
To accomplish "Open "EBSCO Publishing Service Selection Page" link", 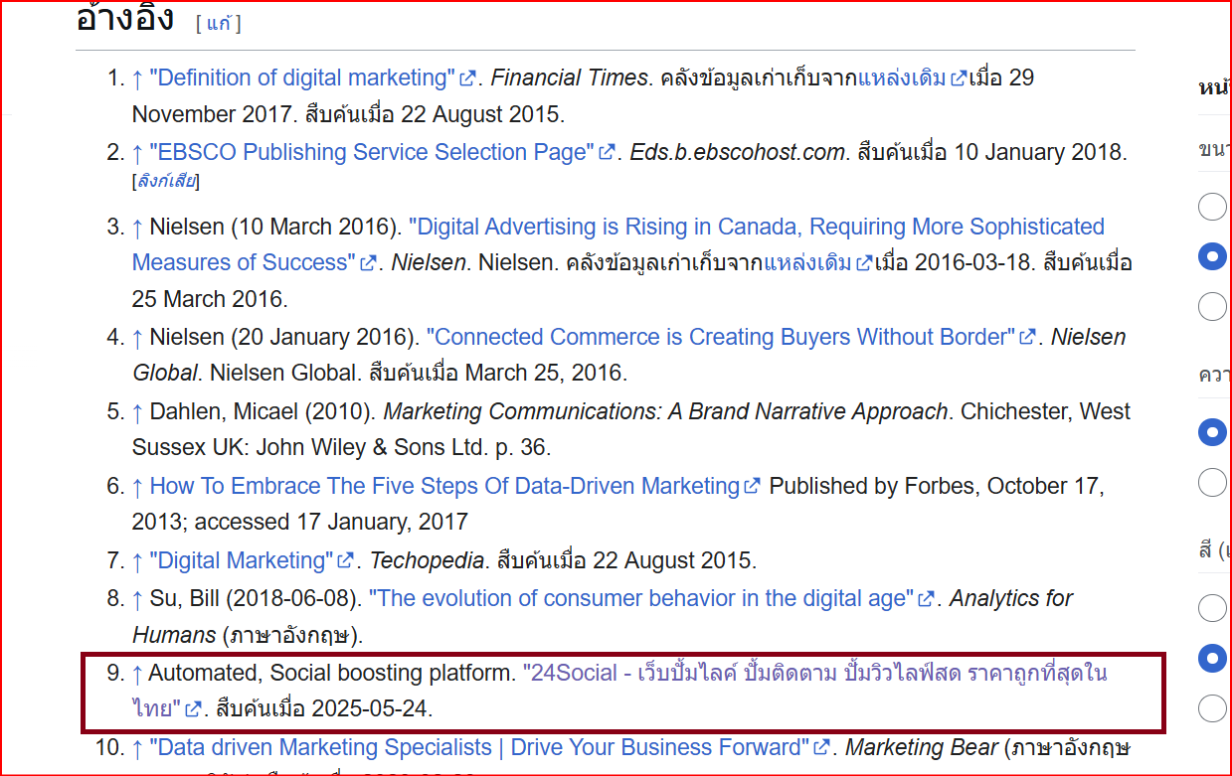I will pyautogui.click(x=372, y=153).
